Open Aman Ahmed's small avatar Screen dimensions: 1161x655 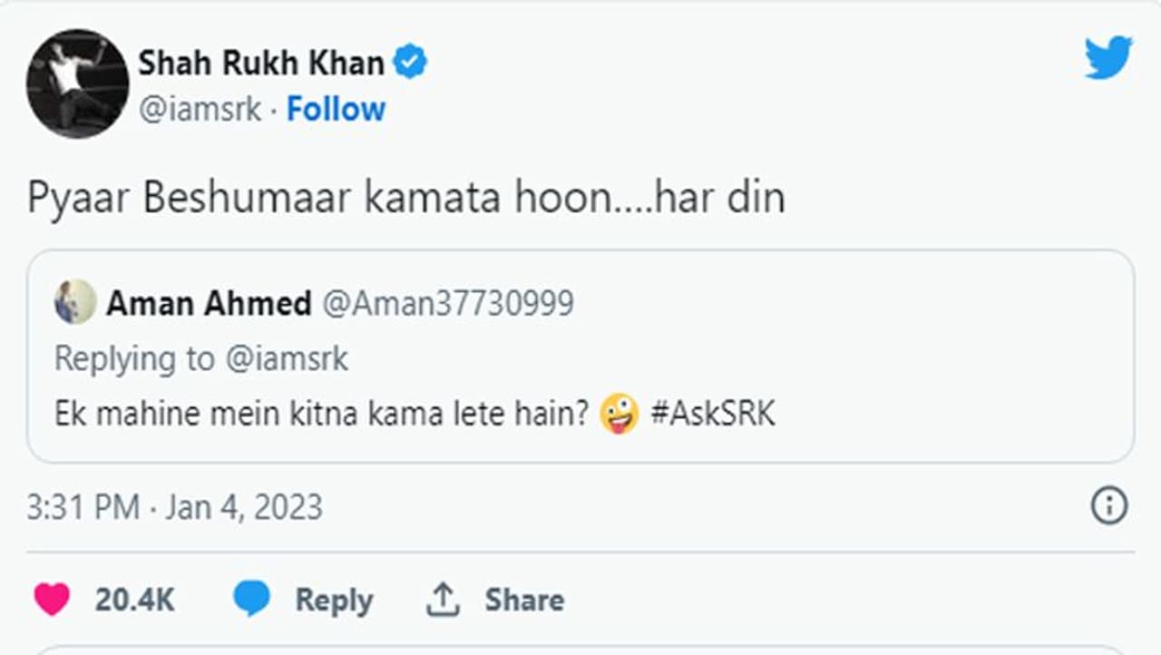tap(74, 302)
